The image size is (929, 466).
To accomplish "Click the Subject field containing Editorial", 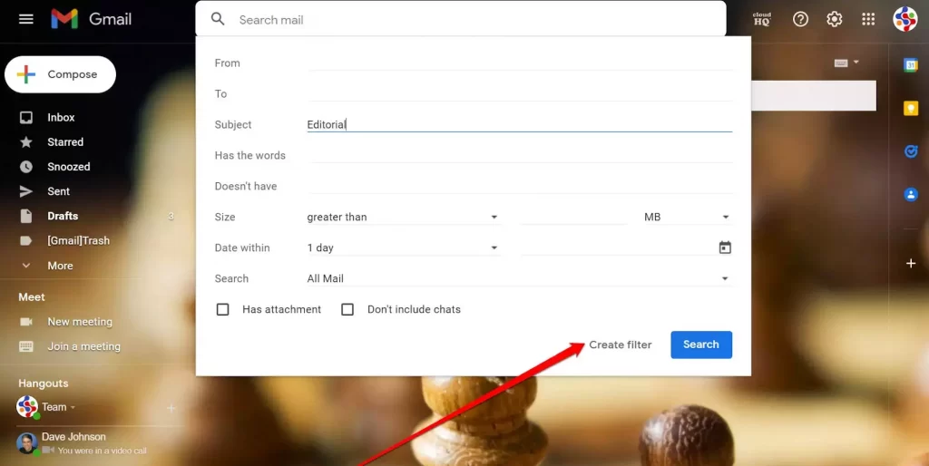I will point(520,124).
